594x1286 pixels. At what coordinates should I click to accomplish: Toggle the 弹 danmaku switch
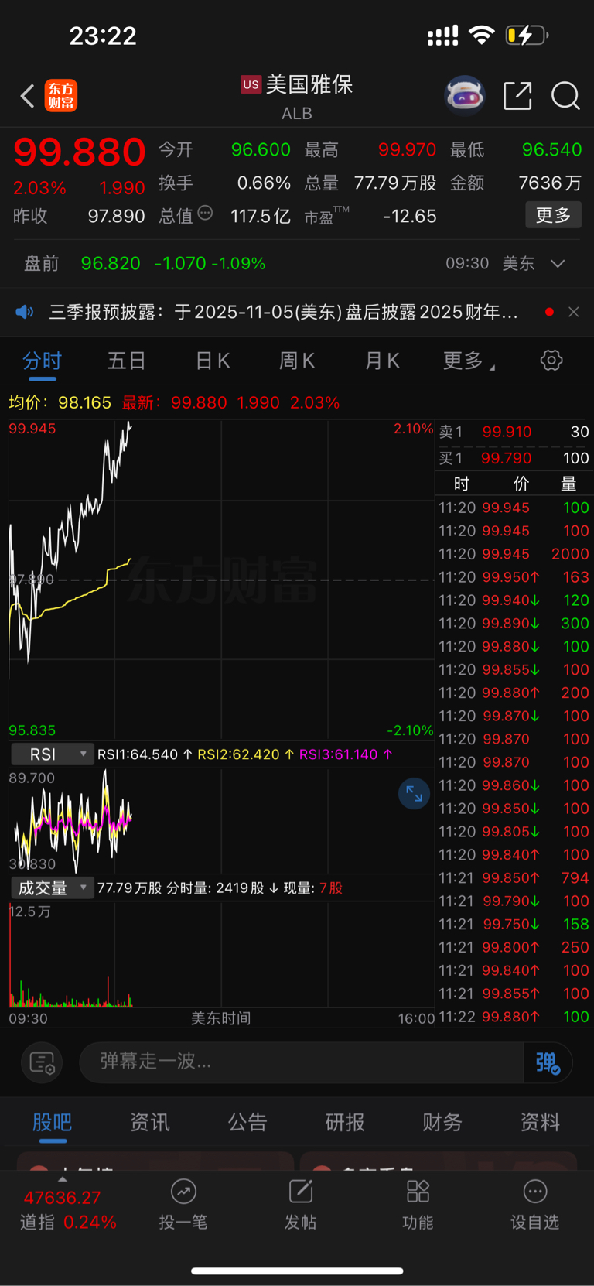click(548, 1062)
